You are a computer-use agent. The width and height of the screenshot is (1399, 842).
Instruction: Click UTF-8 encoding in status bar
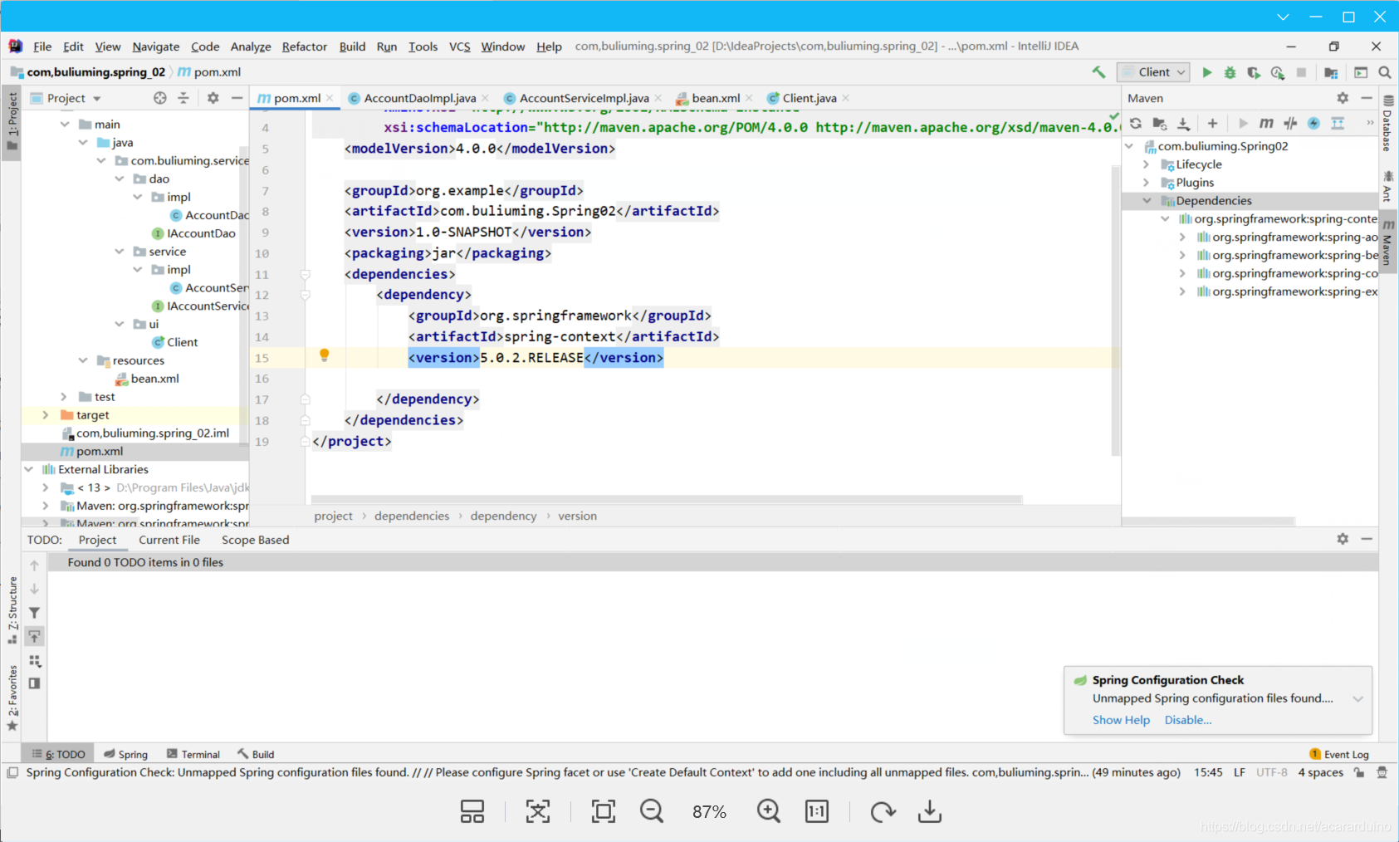pyautogui.click(x=1271, y=772)
